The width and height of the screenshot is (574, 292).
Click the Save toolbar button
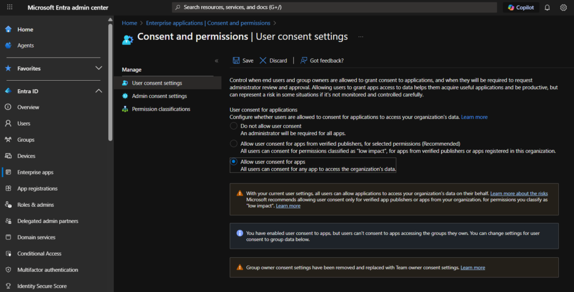point(243,61)
